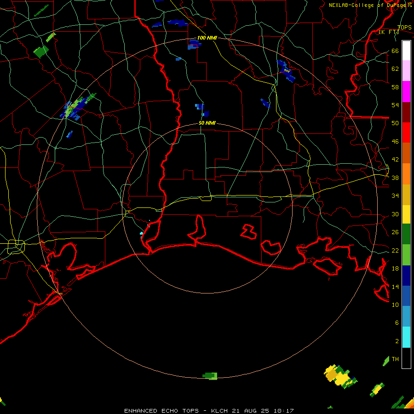Click legend value 30
Viewport: 414px width, 414px height.
pos(395,214)
